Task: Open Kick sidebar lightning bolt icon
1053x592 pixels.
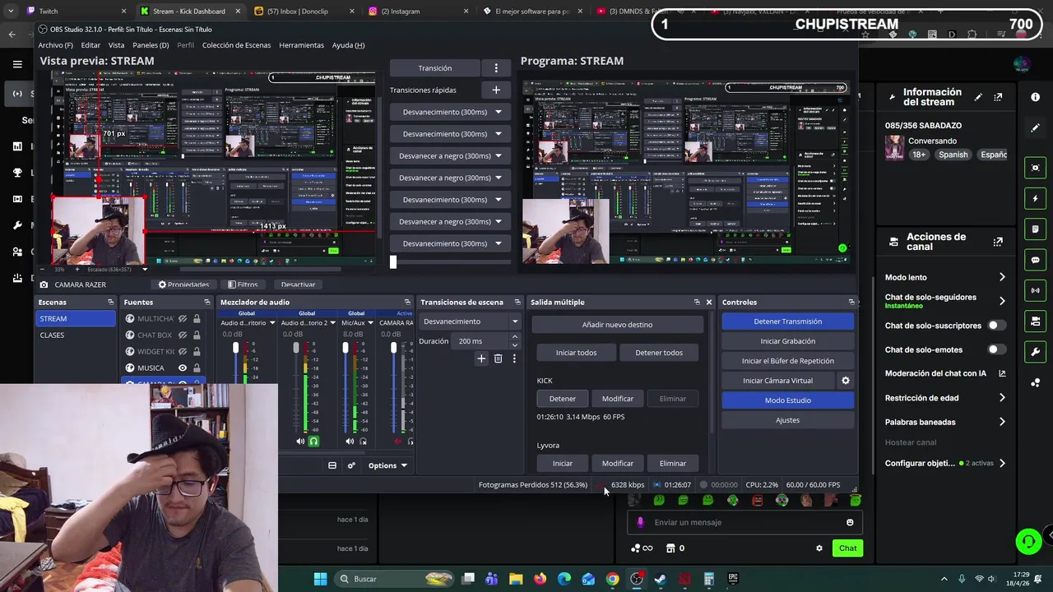Action: tap(1036, 199)
